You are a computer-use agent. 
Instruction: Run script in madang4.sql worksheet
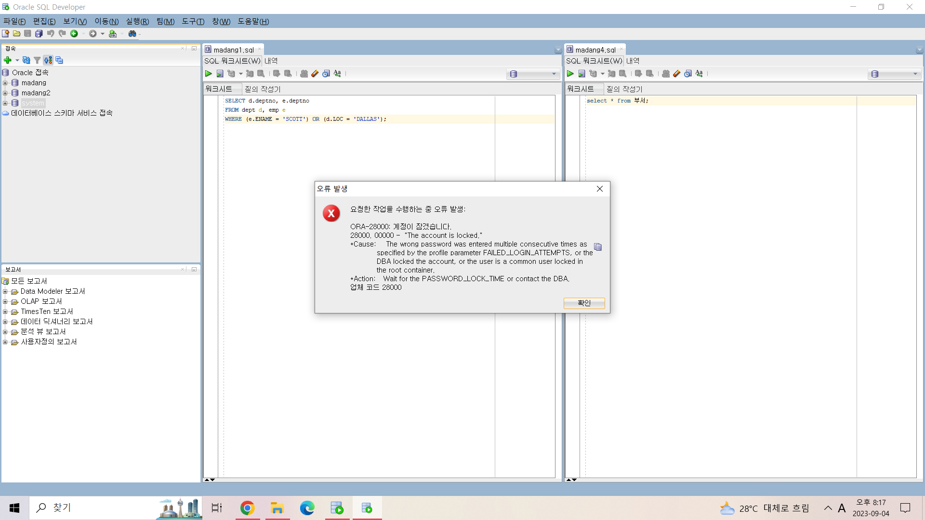(581, 74)
